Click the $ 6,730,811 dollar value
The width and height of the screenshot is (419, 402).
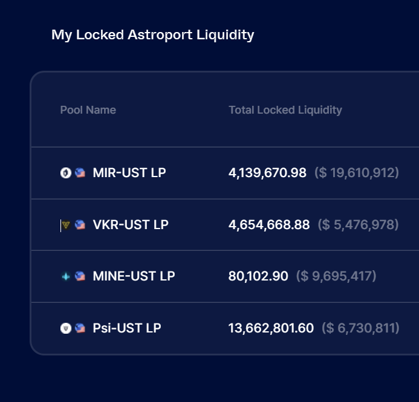pyautogui.click(x=360, y=328)
